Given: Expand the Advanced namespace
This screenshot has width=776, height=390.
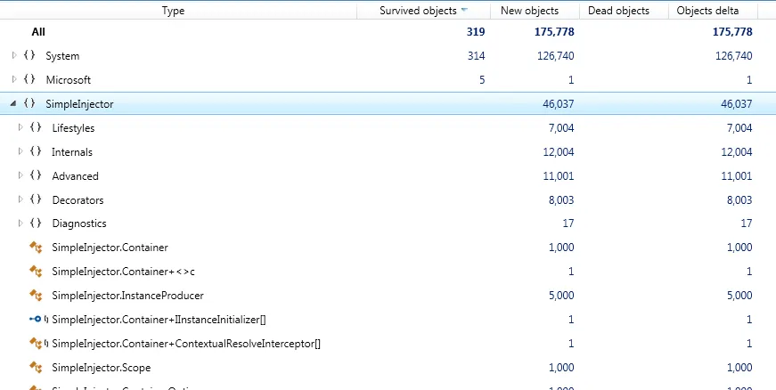Looking at the screenshot, I should point(20,175).
